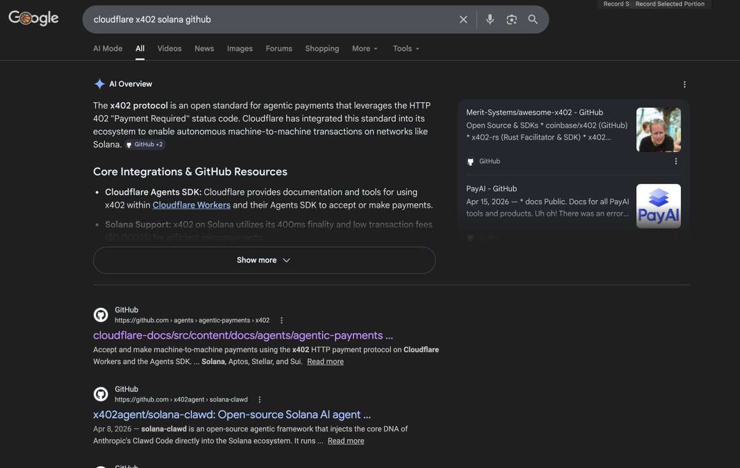Clear the search query with the X icon

click(x=463, y=20)
